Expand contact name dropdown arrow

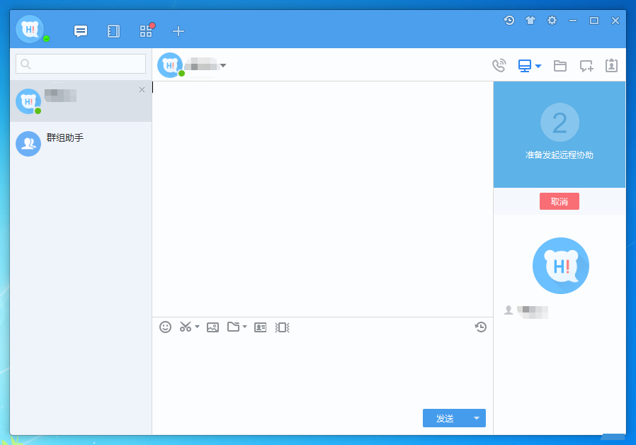pyautogui.click(x=223, y=65)
